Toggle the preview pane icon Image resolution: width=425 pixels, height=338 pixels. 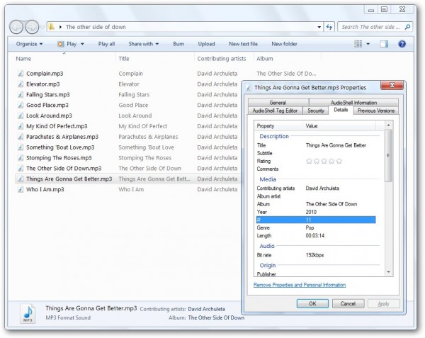click(384, 44)
